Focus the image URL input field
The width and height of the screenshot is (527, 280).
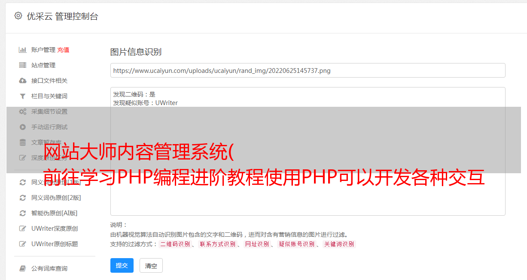tap(308, 70)
